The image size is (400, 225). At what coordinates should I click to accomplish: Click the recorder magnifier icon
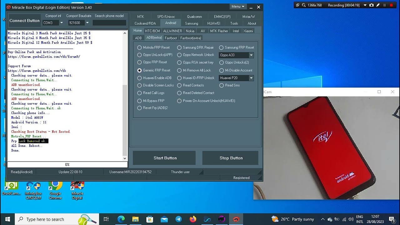coord(304,5)
